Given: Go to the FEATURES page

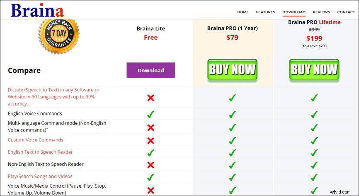Looking at the screenshot, I should 265,12.
